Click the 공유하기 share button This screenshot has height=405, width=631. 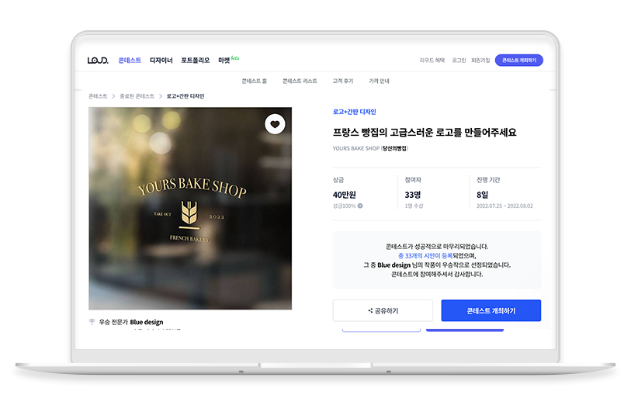click(x=383, y=310)
